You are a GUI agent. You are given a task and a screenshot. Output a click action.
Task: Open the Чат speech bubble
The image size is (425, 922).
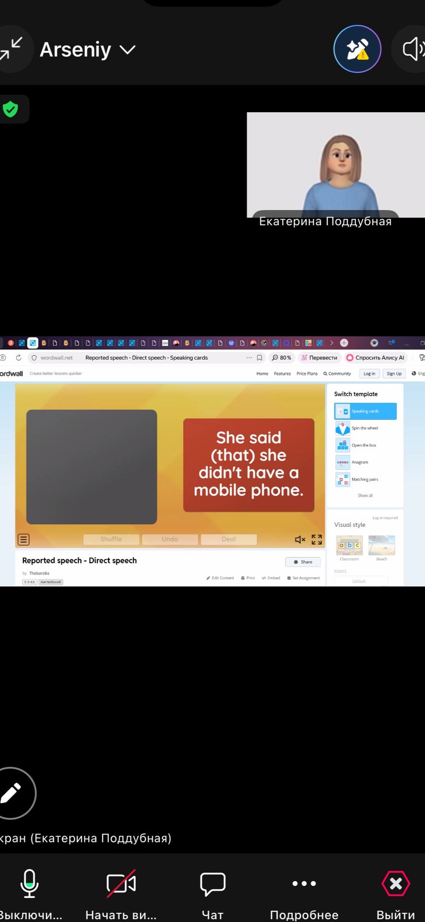point(212,884)
